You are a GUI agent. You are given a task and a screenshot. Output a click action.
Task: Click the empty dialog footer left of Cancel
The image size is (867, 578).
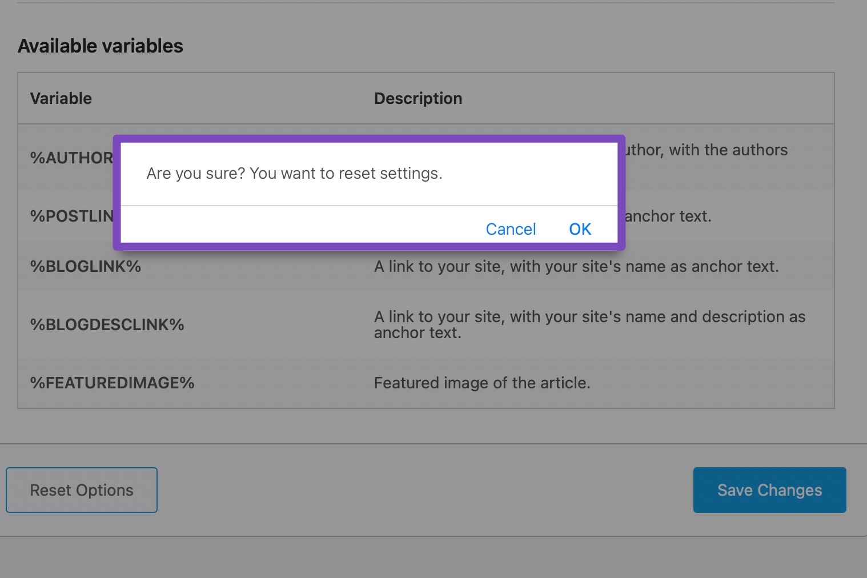click(x=286, y=228)
